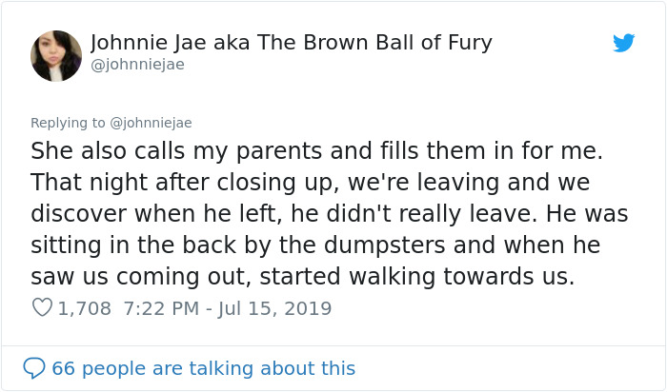The image size is (667, 392).
Task: Click the speech bubble reply icon
Action: (34, 368)
